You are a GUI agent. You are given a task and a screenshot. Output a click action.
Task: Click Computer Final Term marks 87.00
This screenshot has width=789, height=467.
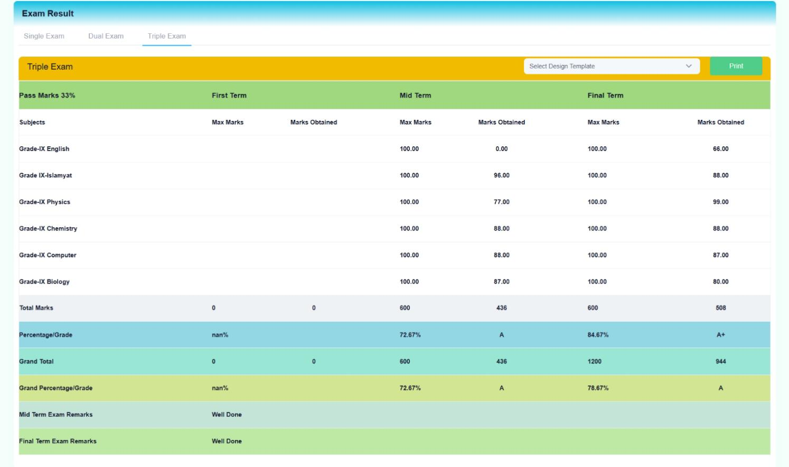point(720,255)
